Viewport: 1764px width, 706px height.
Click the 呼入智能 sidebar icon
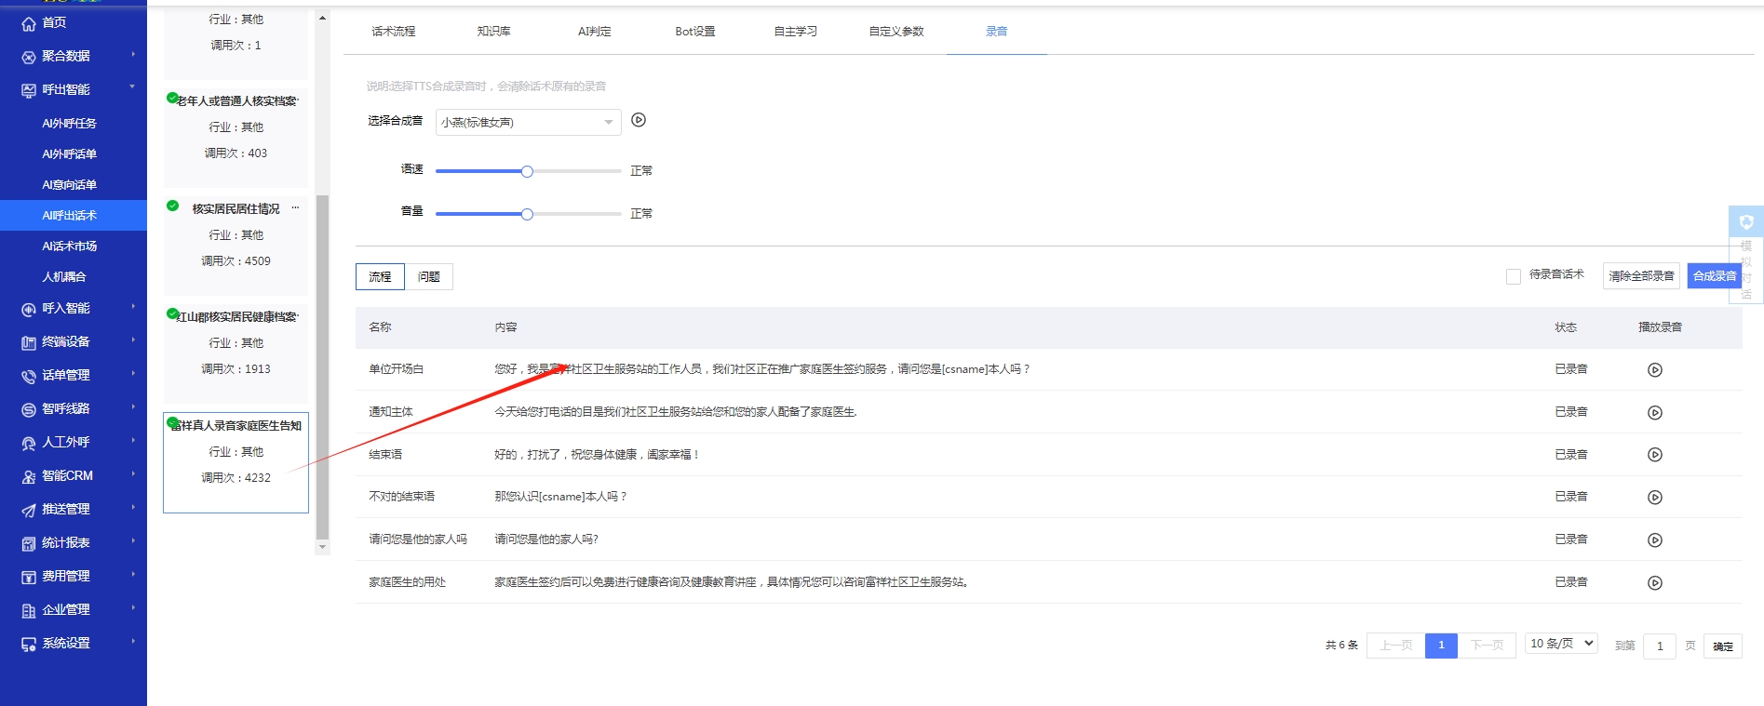[29, 309]
